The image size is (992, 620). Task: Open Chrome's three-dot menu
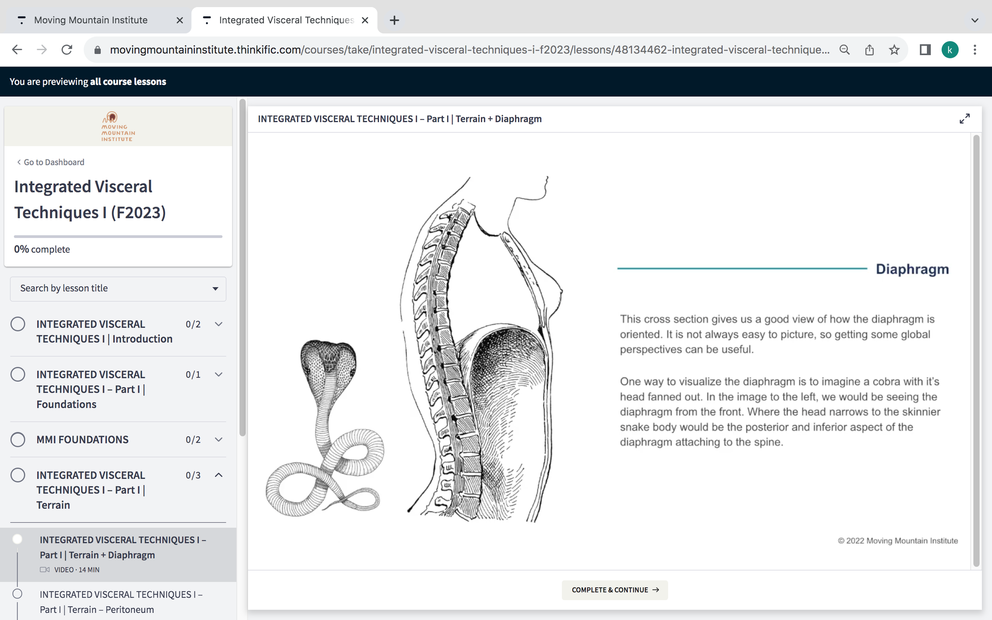pyautogui.click(x=975, y=50)
